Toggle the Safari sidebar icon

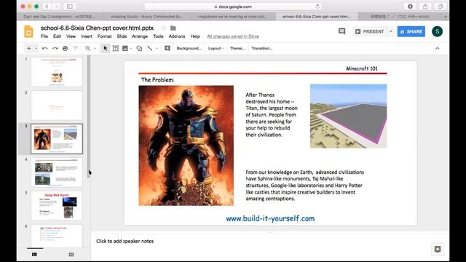[x=70, y=7]
